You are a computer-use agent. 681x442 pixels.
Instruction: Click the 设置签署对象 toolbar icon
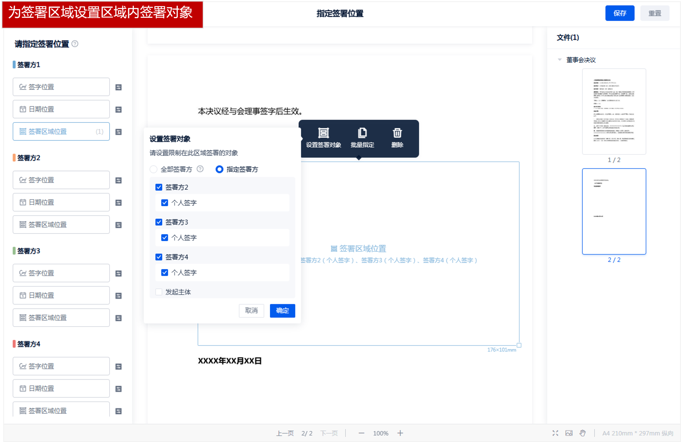pyautogui.click(x=323, y=133)
